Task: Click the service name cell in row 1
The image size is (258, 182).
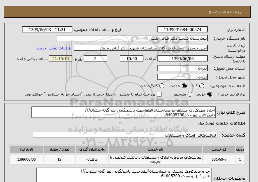Action: pyautogui.click(x=155, y=159)
